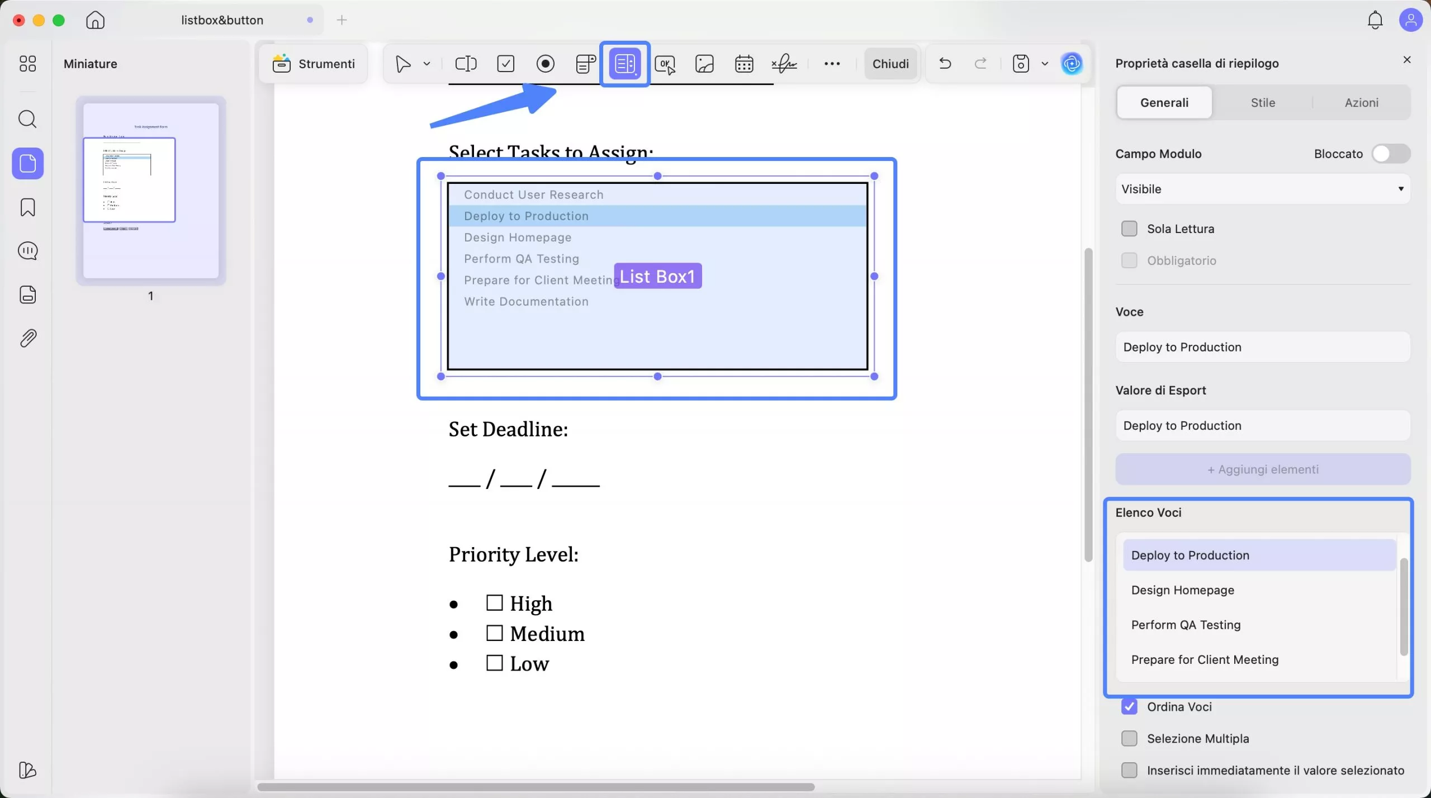Open the home screen icon
This screenshot has height=798, width=1431.
[95, 20]
